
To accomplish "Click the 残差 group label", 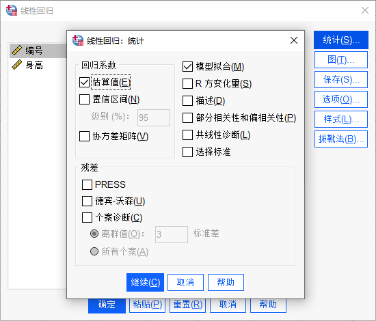I will (90, 167).
